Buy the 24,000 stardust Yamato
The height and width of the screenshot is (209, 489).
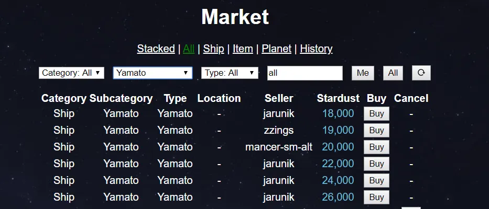[x=376, y=180]
